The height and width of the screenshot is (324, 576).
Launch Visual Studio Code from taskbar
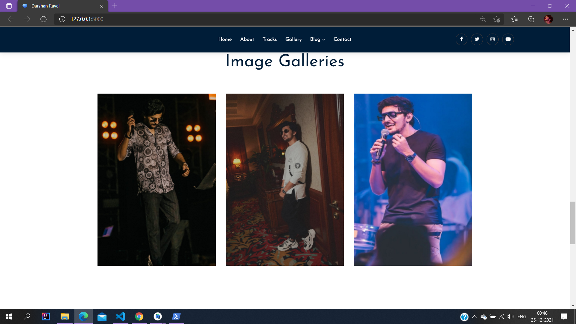(x=121, y=316)
